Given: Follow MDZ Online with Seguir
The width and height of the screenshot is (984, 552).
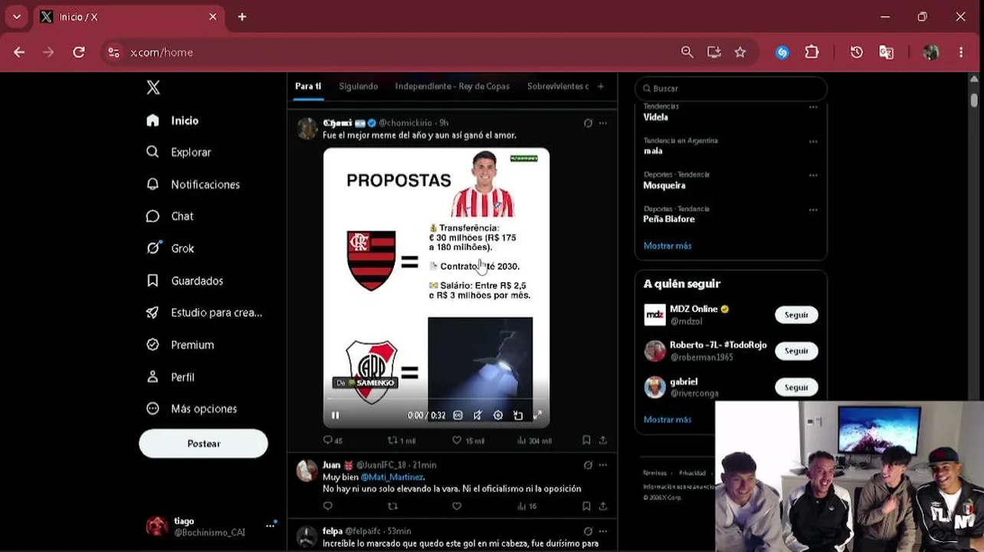Looking at the screenshot, I should pos(796,315).
